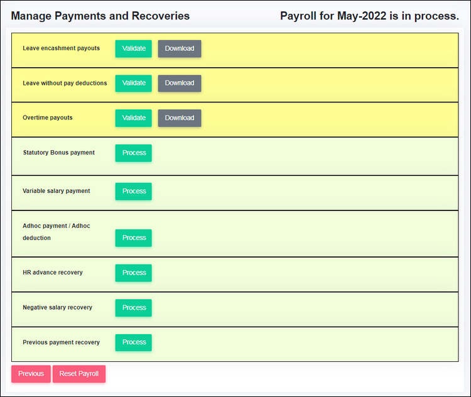Viewport: 471px width, 397px height.
Task: Process Adhoc payment / Adhoc deduction
Action: click(133, 237)
